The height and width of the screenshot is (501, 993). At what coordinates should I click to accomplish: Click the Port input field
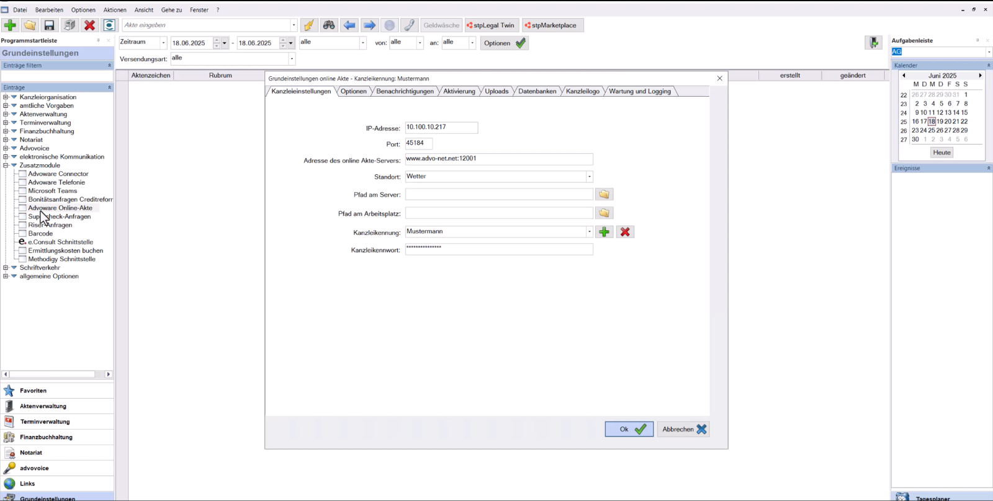coord(419,144)
